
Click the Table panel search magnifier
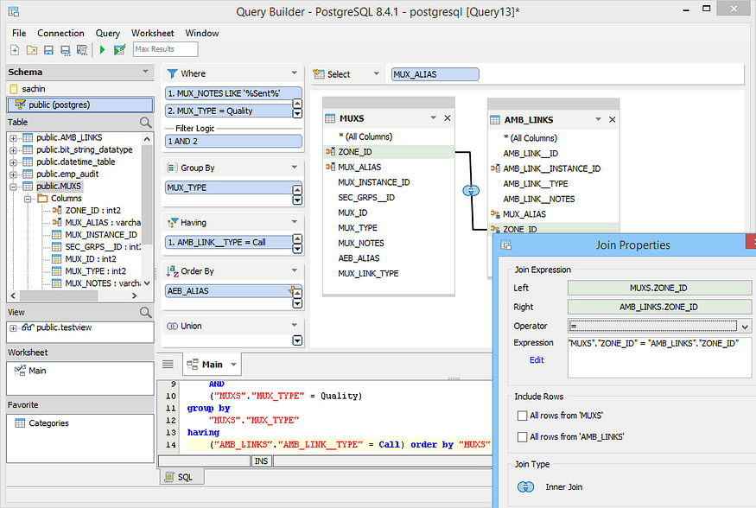pos(143,122)
